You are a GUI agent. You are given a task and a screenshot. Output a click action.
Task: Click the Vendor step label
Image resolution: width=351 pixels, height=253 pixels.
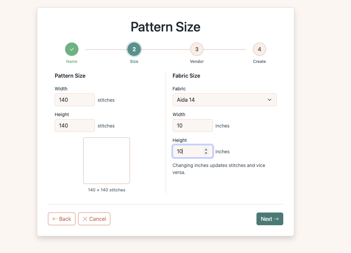coord(197,62)
